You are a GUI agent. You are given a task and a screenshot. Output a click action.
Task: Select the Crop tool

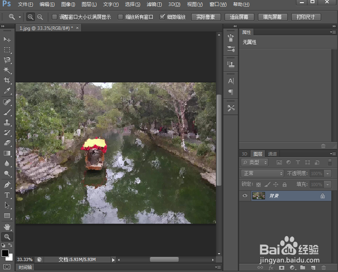[x=7, y=80]
